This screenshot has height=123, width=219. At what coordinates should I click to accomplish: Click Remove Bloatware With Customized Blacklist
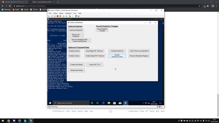coord(79,40)
